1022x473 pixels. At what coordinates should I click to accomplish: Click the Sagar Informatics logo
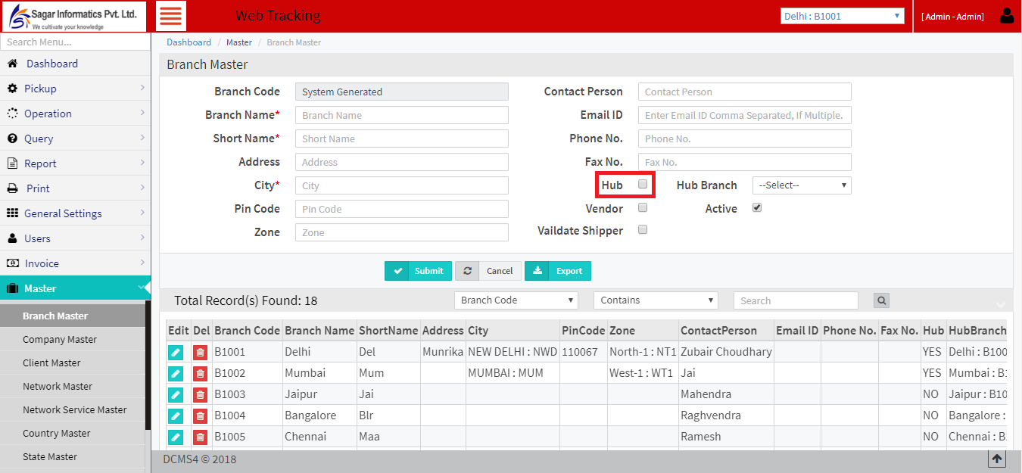pyautogui.click(x=73, y=16)
